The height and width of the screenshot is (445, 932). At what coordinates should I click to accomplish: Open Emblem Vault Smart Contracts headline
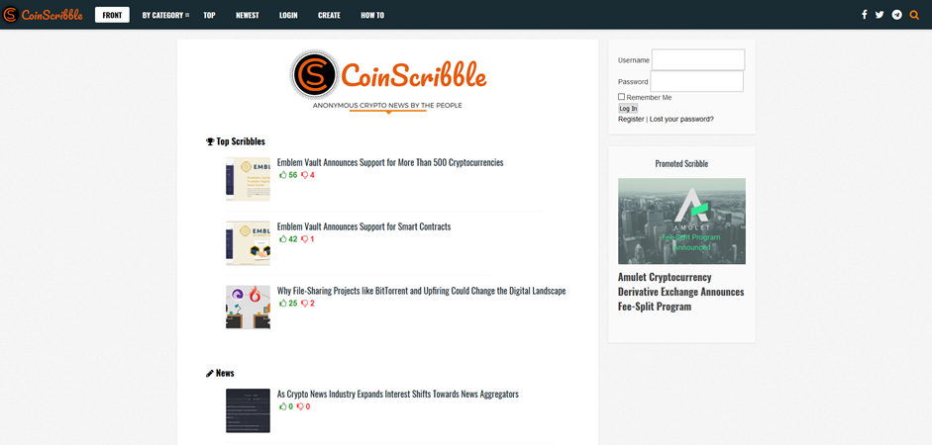363,226
